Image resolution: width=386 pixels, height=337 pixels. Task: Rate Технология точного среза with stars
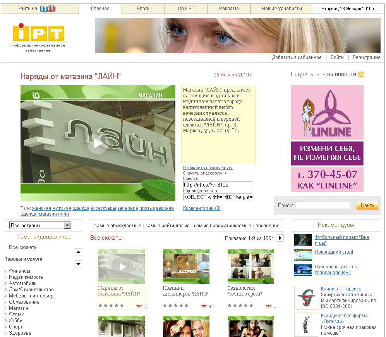pyautogui.click(x=240, y=306)
